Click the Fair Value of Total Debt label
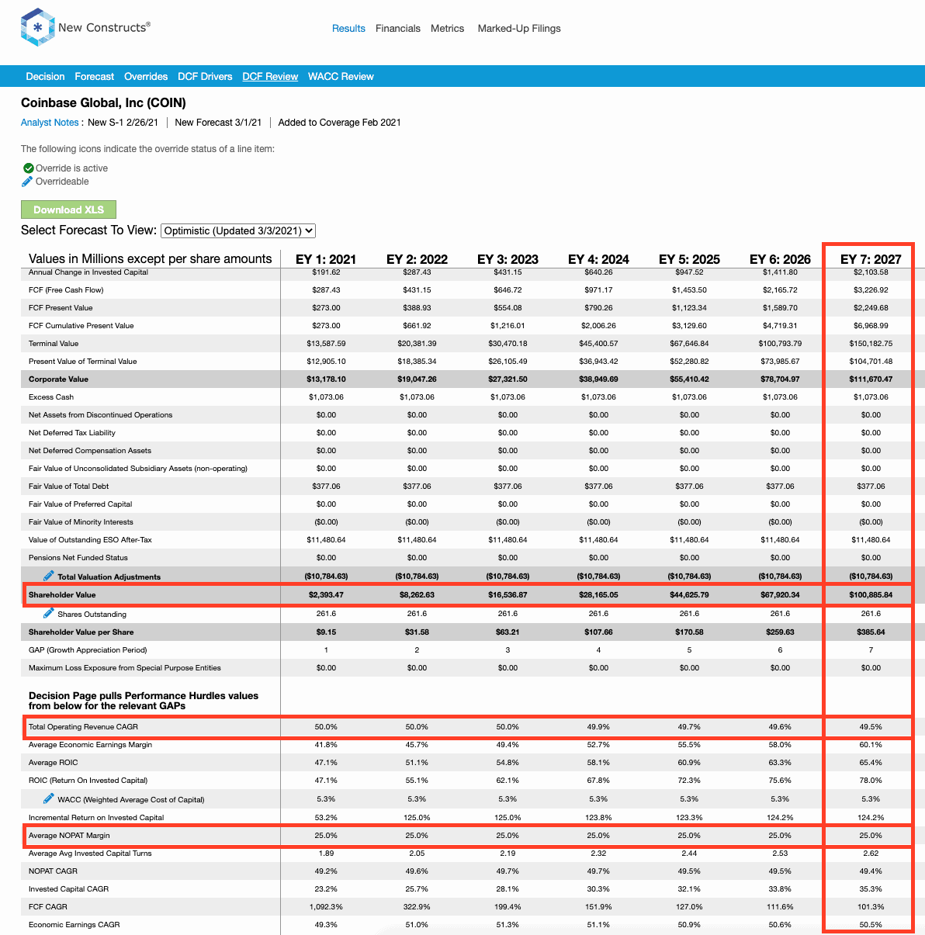The width and height of the screenshot is (925, 935). 69,487
